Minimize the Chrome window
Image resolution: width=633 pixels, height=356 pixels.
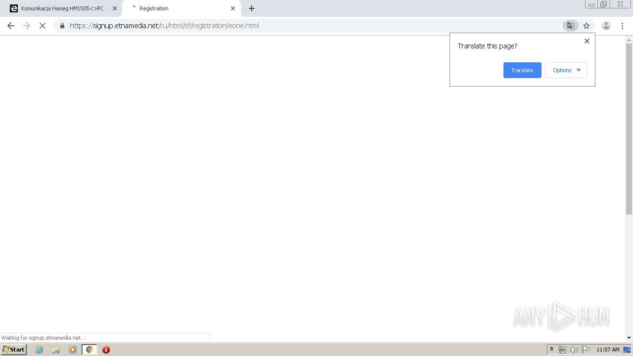pos(591,4)
